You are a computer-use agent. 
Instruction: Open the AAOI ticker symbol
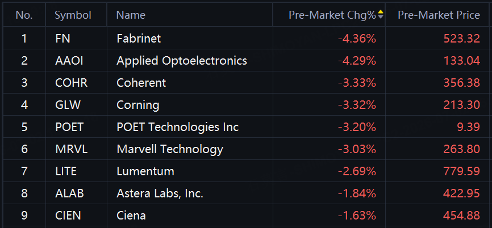pyautogui.click(x=69, y=61)
